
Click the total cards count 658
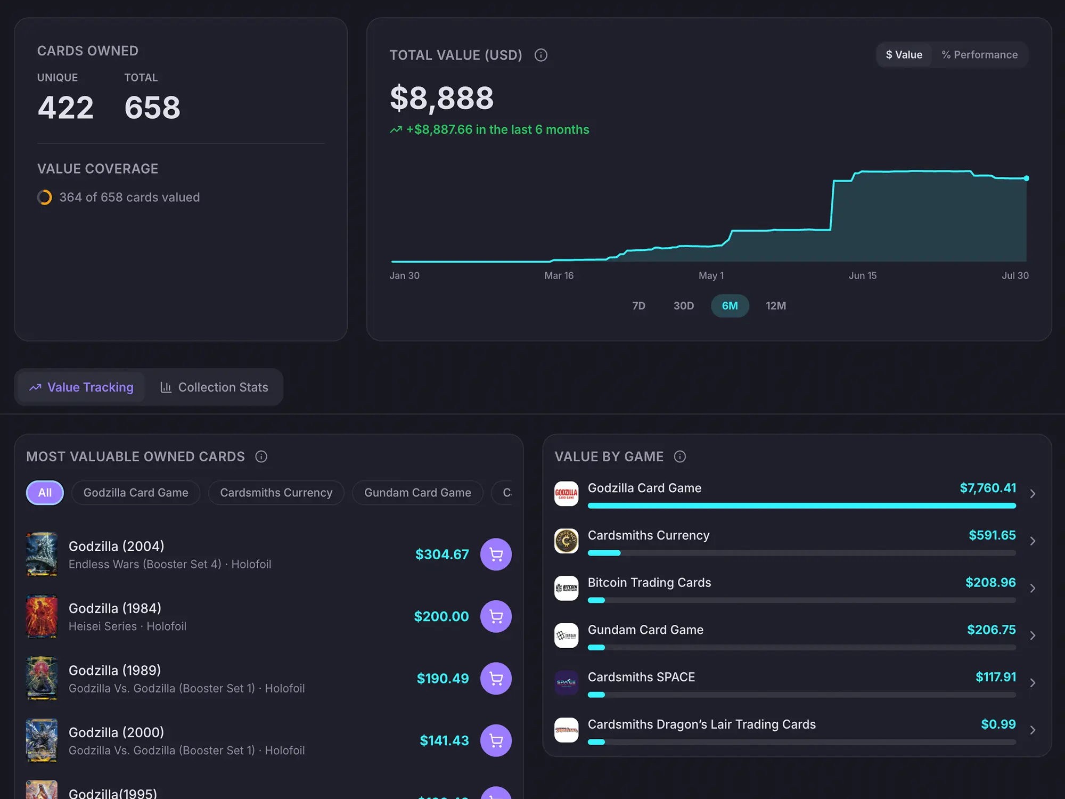(x=152, y=108)
